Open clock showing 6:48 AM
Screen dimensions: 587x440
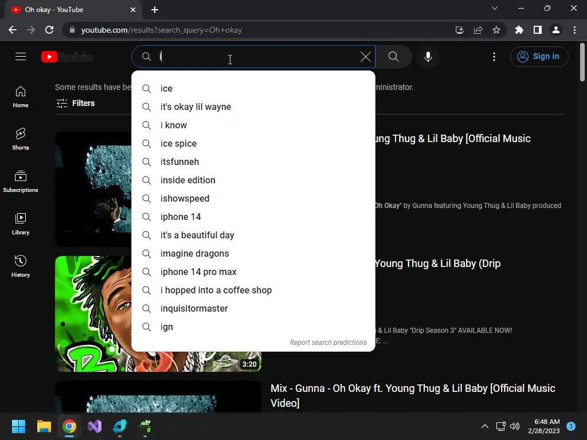[544, 426]
